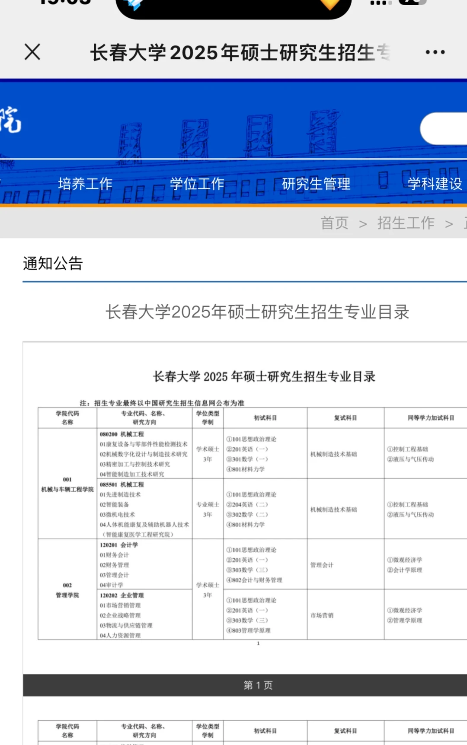467x745 pixels.
Task: Open the 学科建设 navigation tab
Action: [x=435, y=184]
